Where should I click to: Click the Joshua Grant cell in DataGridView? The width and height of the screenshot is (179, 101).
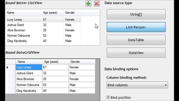click(x=29, y=73)
